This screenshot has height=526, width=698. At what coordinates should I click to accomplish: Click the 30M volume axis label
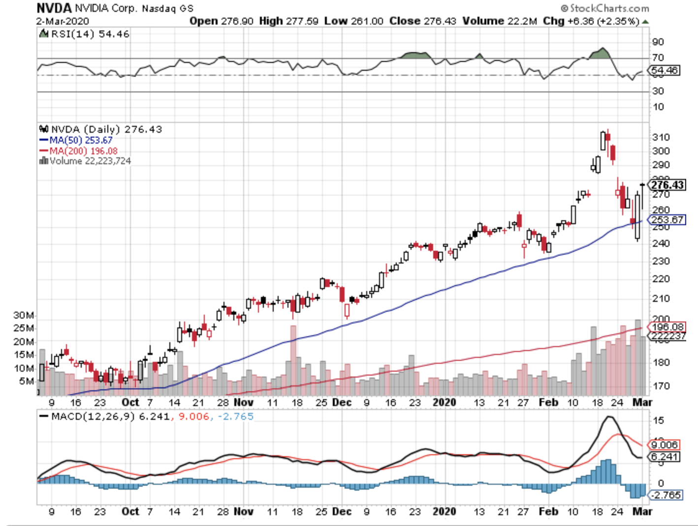click(24, 315)
